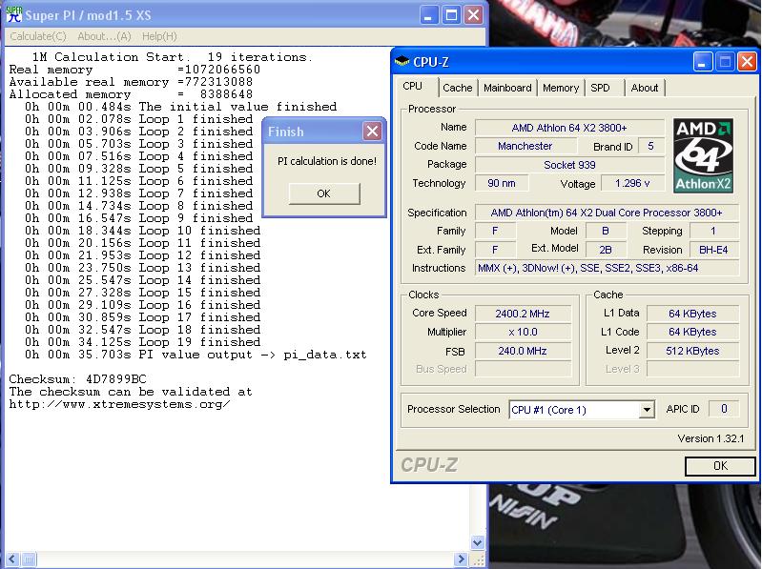Click the Loop 19 finished line

click(x=143, y=342)
